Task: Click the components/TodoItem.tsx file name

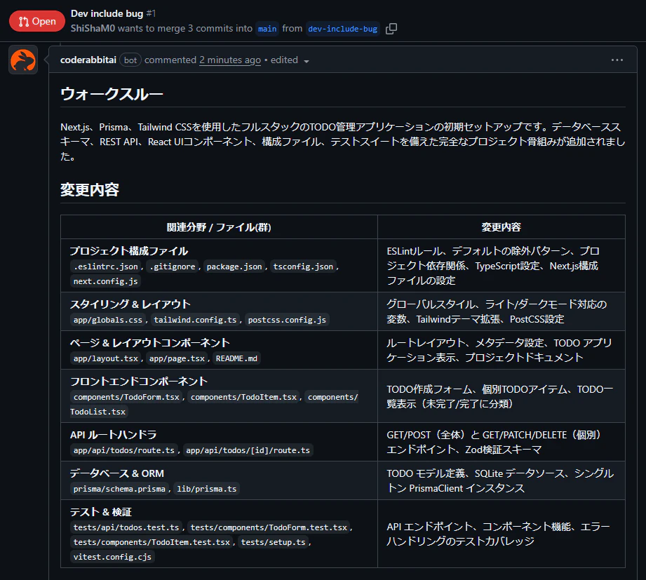Action: click(x=243, y=397)
